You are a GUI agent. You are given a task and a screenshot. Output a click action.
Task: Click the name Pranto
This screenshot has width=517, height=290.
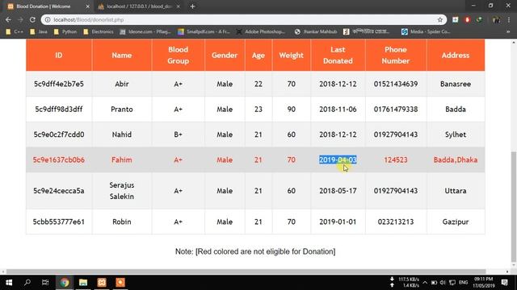(122, 110)
